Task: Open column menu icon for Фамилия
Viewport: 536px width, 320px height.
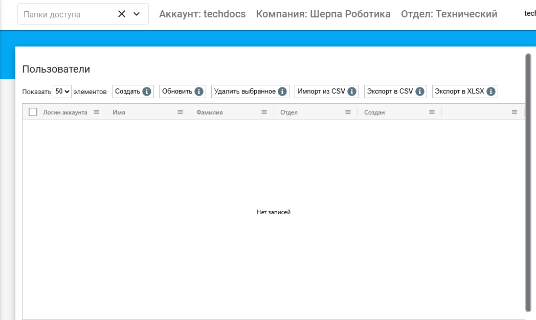Action: (264, 112)
